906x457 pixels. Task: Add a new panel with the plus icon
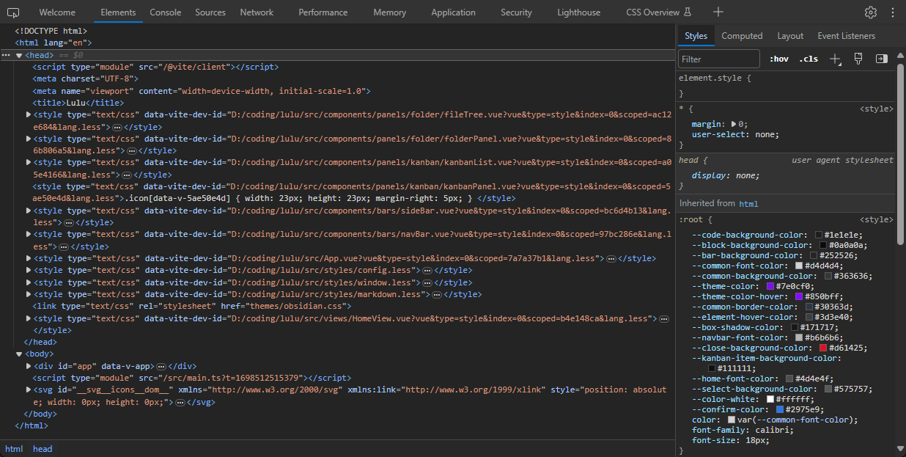718,12
